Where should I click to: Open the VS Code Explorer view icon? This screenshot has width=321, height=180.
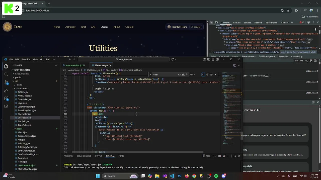coord(6,66)
